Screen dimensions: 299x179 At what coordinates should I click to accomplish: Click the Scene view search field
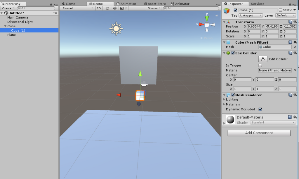point(191,8)
